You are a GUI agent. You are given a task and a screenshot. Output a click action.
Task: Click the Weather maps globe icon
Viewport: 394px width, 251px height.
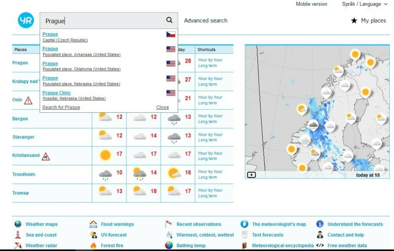pyautogui.click(x=18, y=224)
